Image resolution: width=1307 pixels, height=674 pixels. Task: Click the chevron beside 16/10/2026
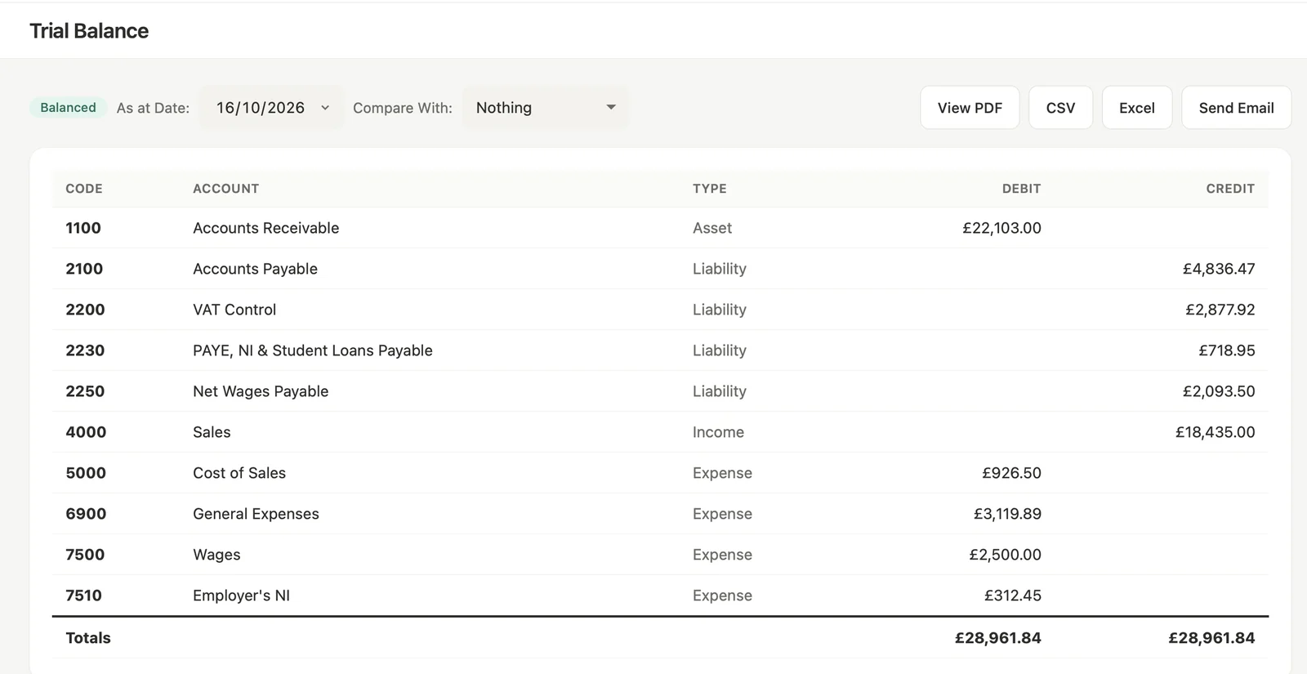pos(325,108)
